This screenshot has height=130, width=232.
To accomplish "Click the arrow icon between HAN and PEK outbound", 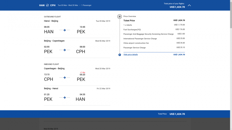I will tap(64, 30).
